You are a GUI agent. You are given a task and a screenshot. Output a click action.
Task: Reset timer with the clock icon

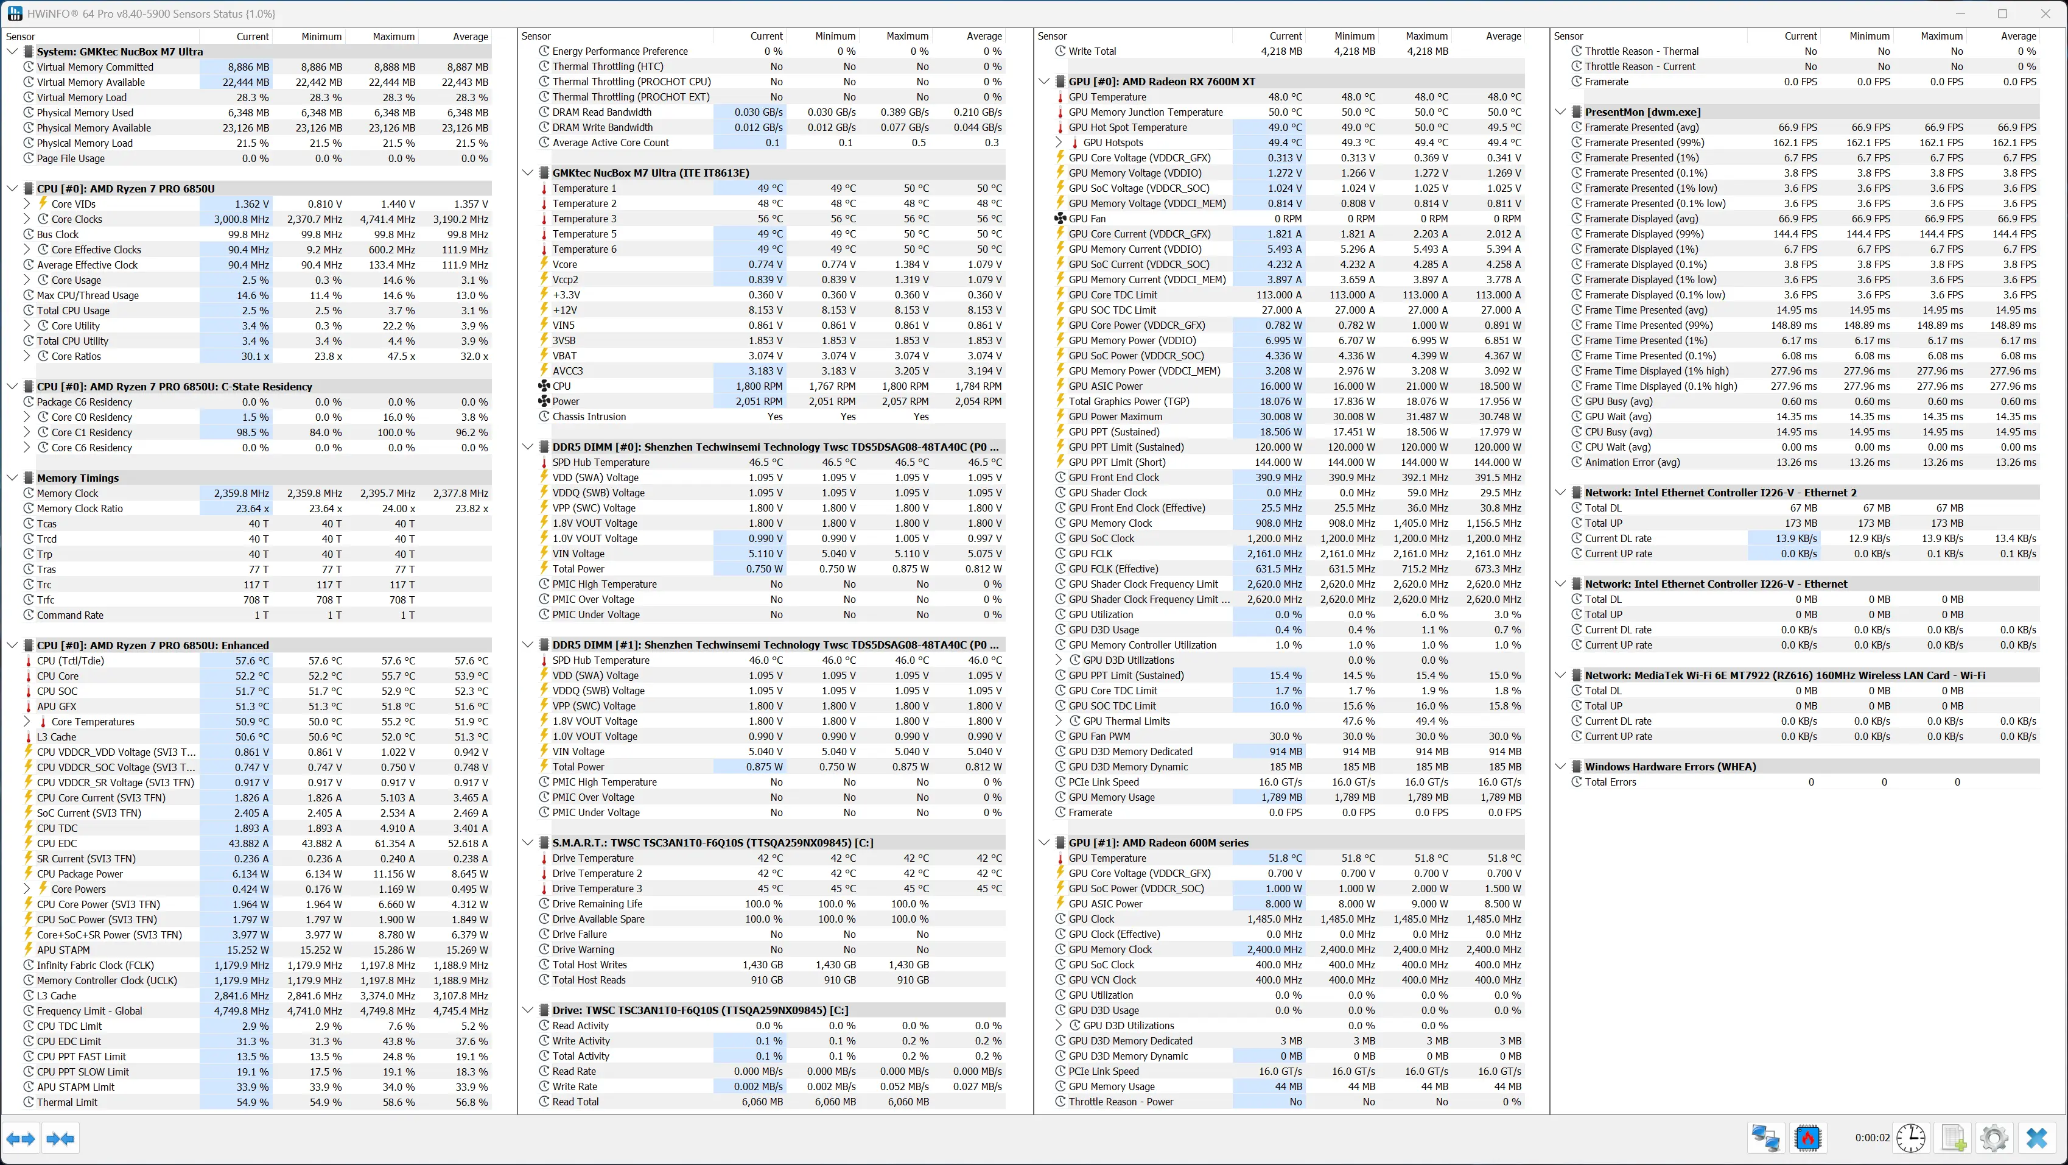coord(1911,1138)
